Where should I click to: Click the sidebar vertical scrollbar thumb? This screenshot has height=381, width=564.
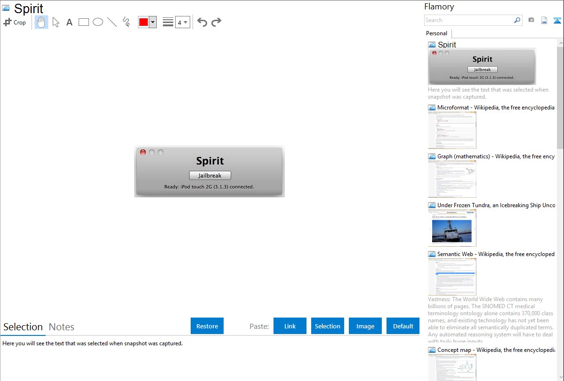tap(560, 98)
